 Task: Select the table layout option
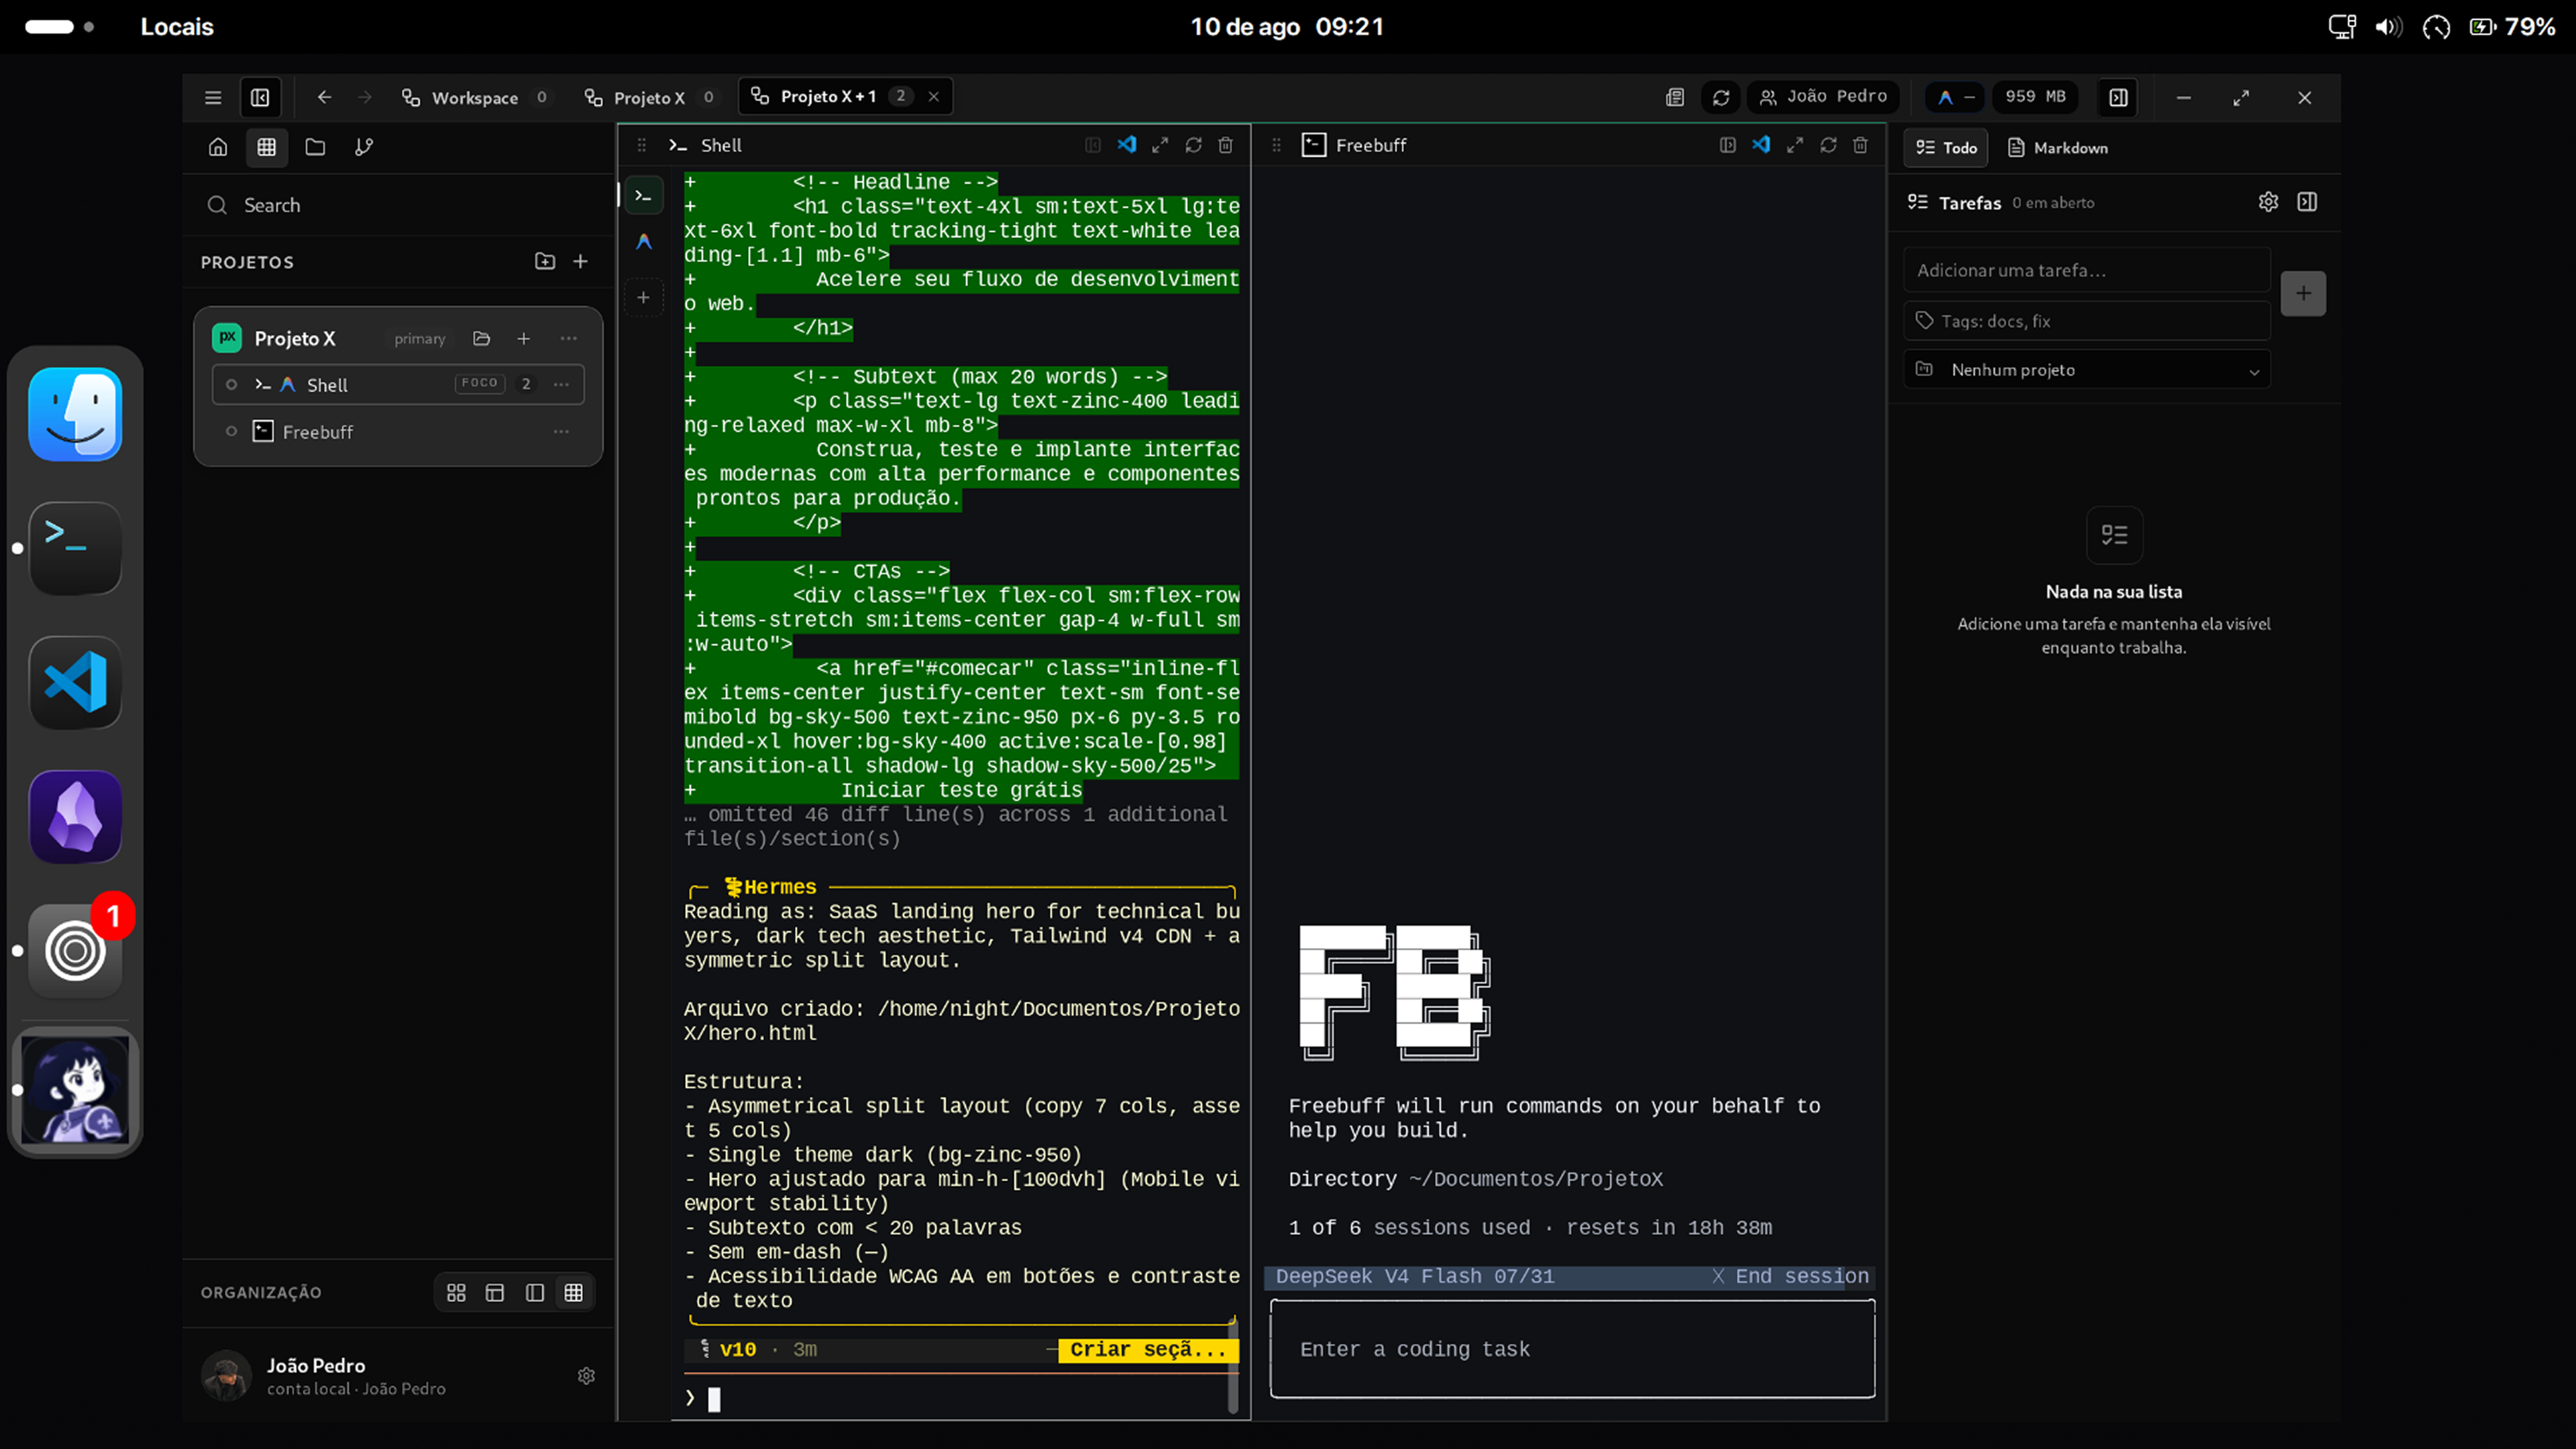point(495,1292)
